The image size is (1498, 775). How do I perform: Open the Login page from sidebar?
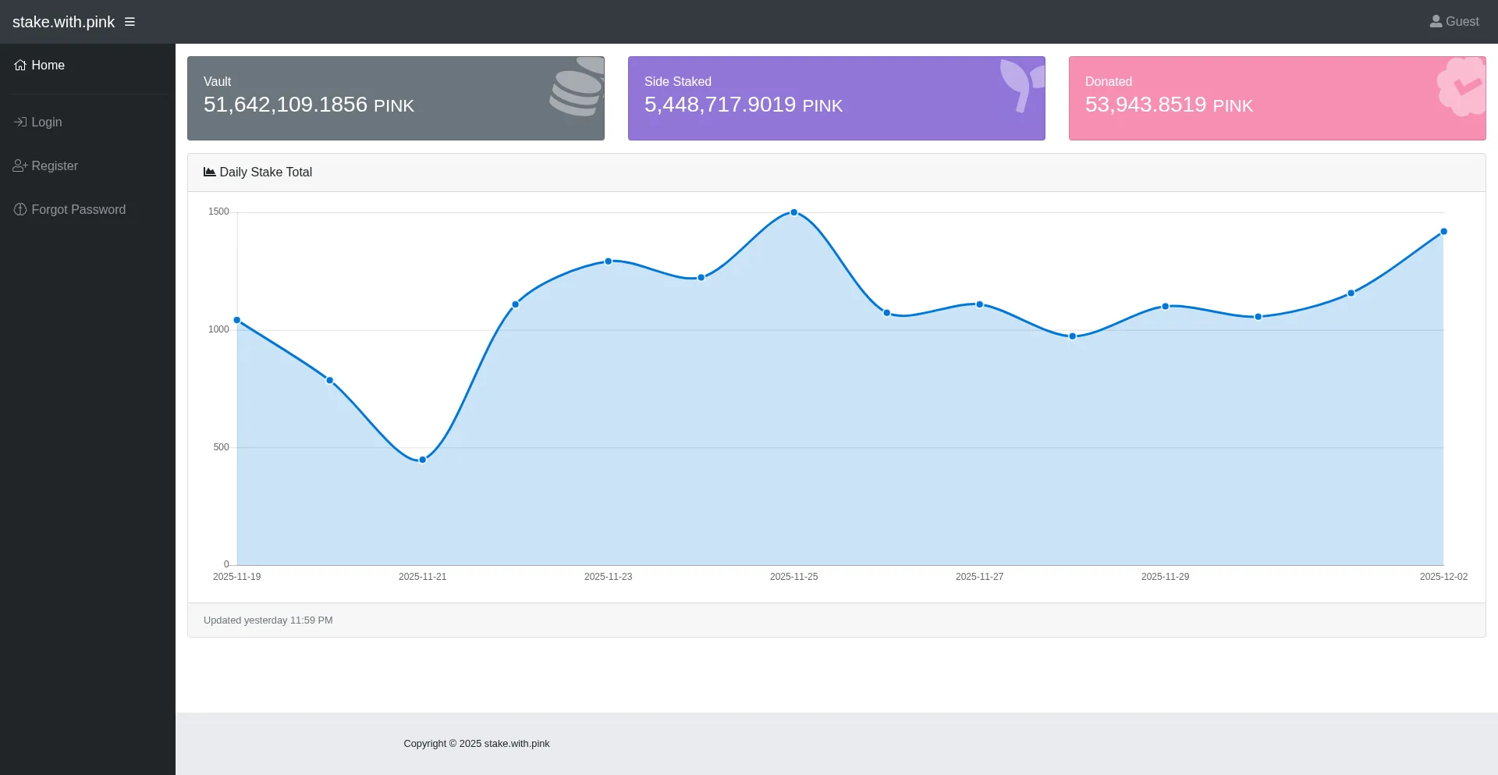pos(46,123)
